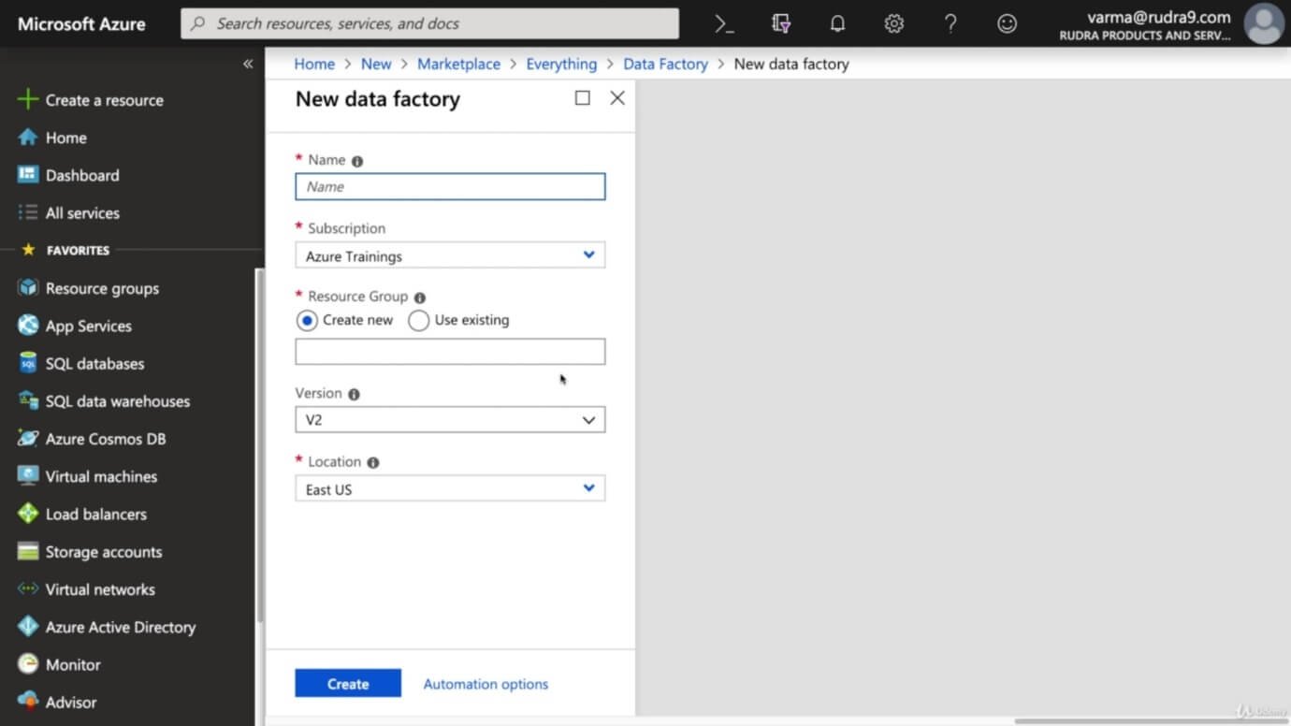This screenshot has height=726, width=1291.
Task: Open Load balancers from sidebar
Action: pos(96,514)
